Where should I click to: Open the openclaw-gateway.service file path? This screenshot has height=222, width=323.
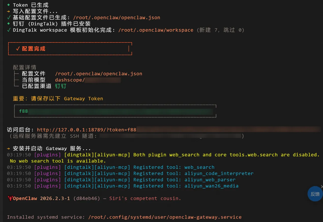click(x=165, y=217)
